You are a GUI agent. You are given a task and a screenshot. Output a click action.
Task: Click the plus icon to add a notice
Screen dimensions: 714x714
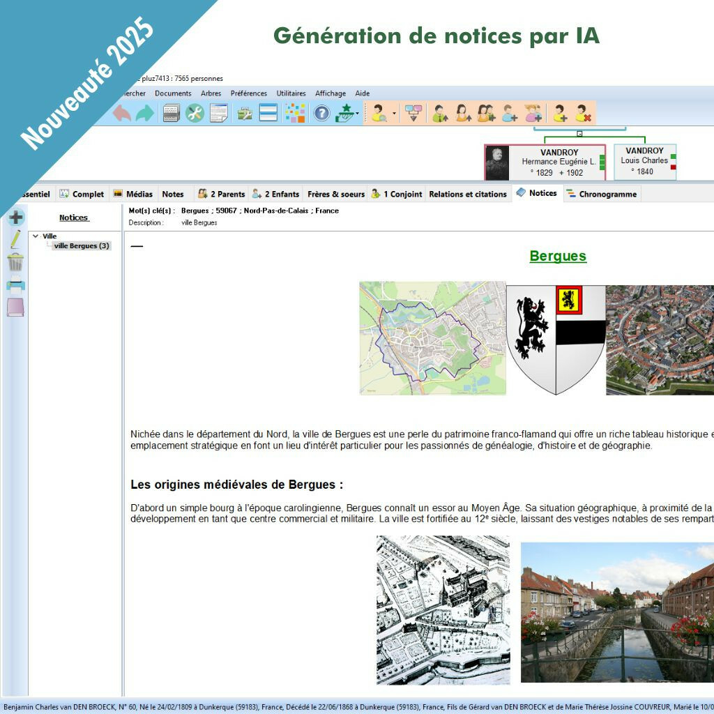point(15,218)
